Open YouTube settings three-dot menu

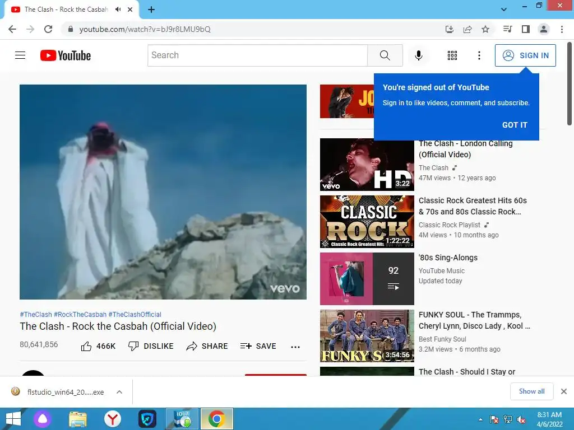479,55
